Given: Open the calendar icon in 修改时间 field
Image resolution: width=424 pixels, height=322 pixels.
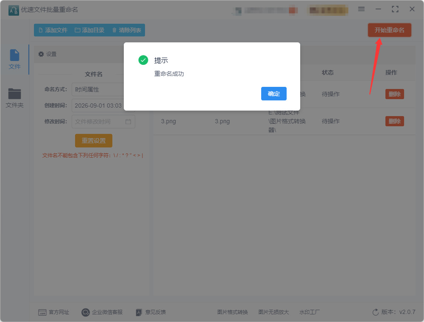Looking at the screenshot, I should click(x=128, y=122).
